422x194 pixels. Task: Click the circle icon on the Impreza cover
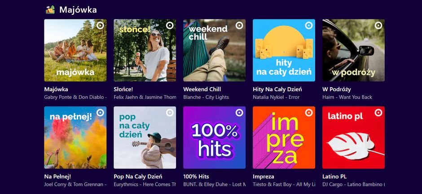click(309, 113)
